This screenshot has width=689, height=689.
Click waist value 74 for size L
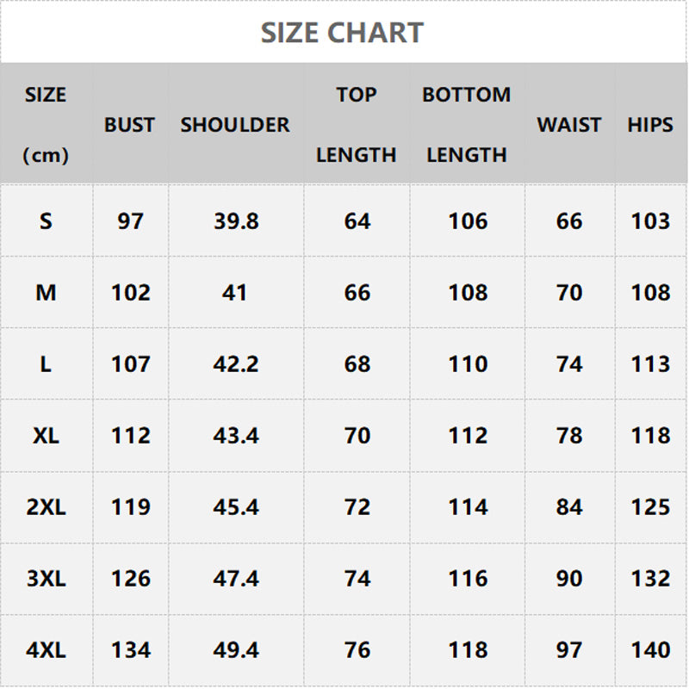[569, 364]
